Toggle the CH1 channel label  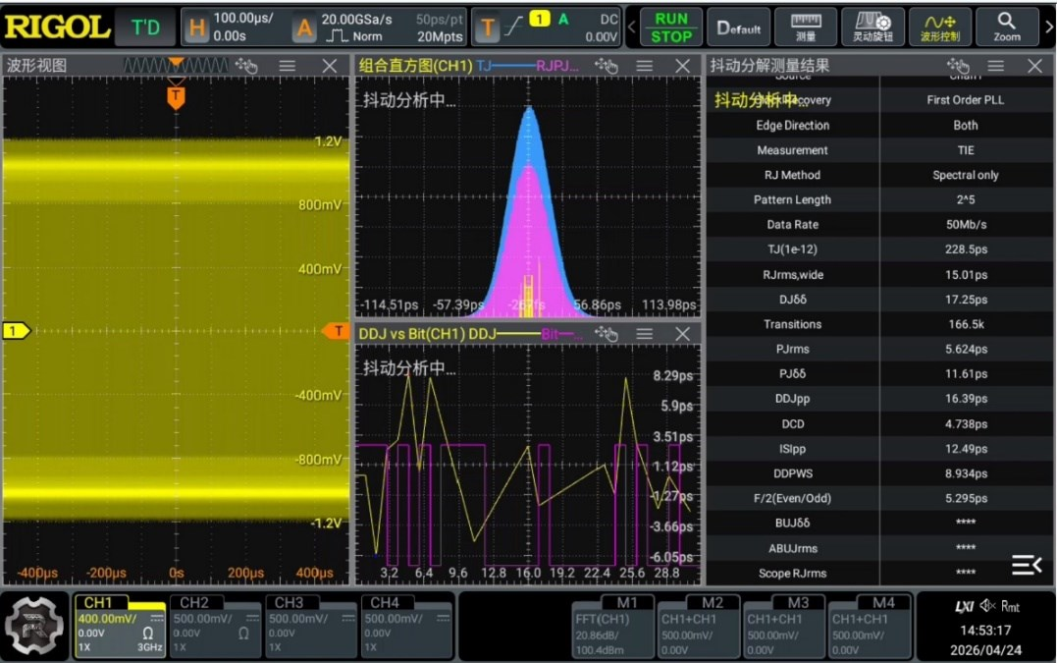pos(99,602)
